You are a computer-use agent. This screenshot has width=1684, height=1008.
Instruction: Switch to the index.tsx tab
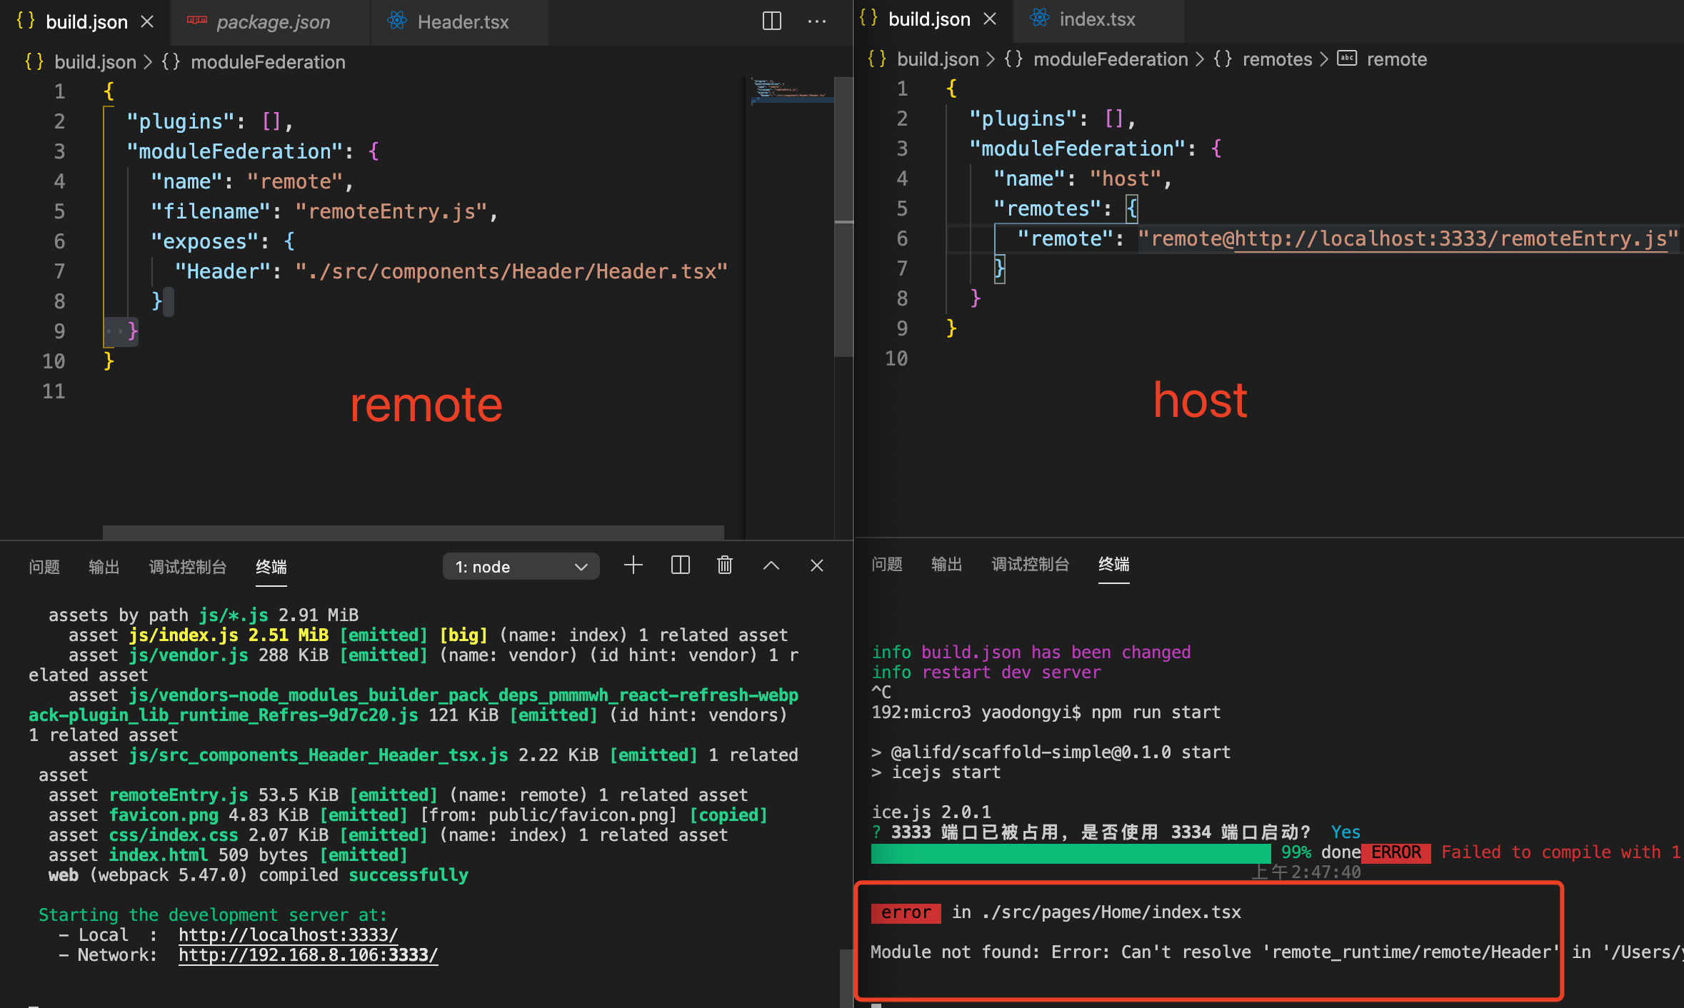1098,19
